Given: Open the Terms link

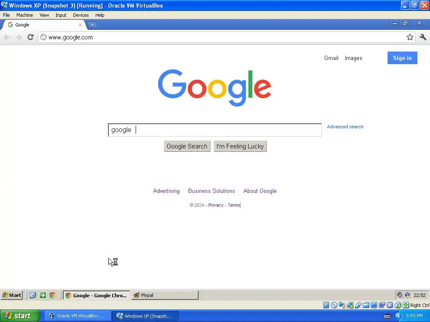Looking at the screenshot, I should click(x=234, y=205).
